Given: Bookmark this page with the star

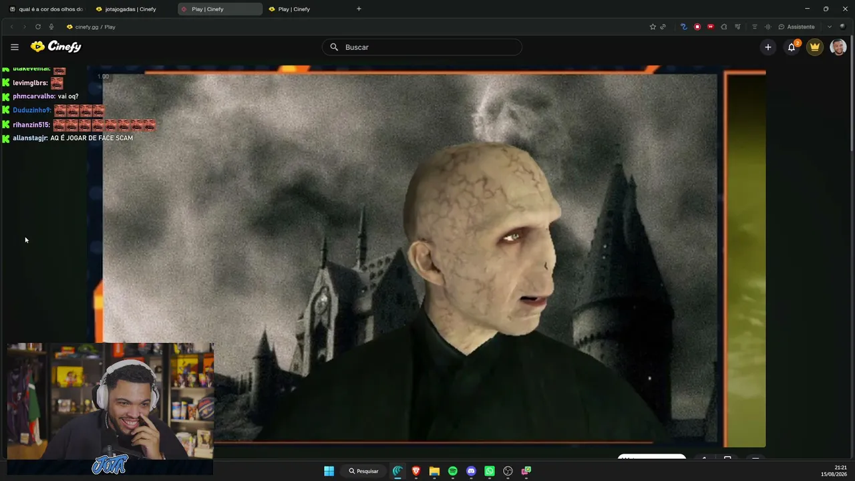Looking at the screenshot, I should [653, 27].
